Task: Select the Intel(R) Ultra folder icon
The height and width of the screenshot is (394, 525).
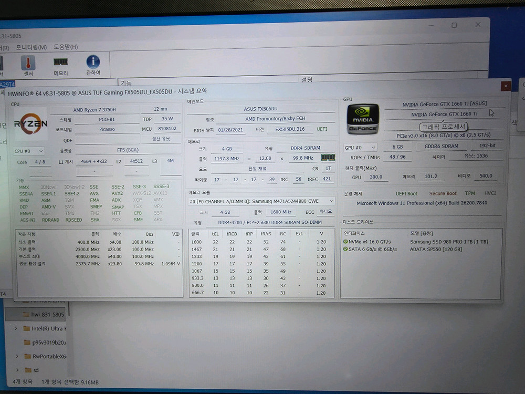Action: click(x=27, y=328)
